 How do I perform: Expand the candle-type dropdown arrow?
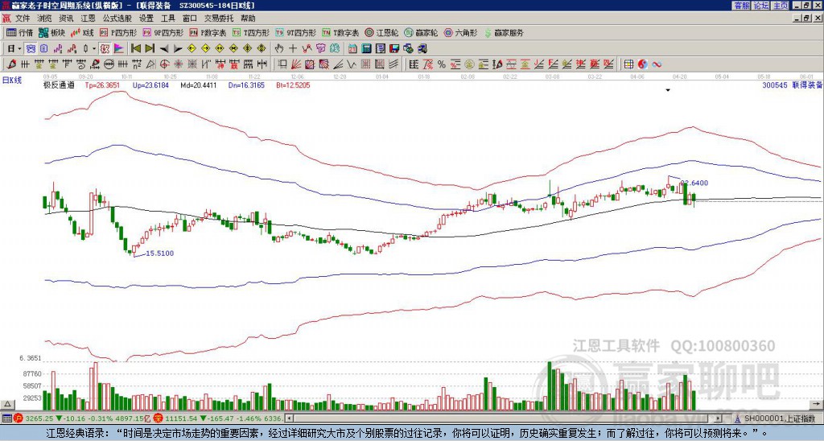[x=94, y=48]
